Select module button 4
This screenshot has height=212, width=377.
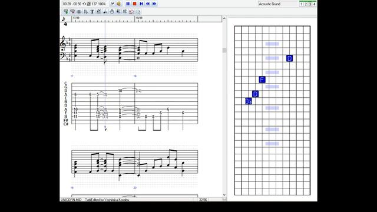point(314,4)
